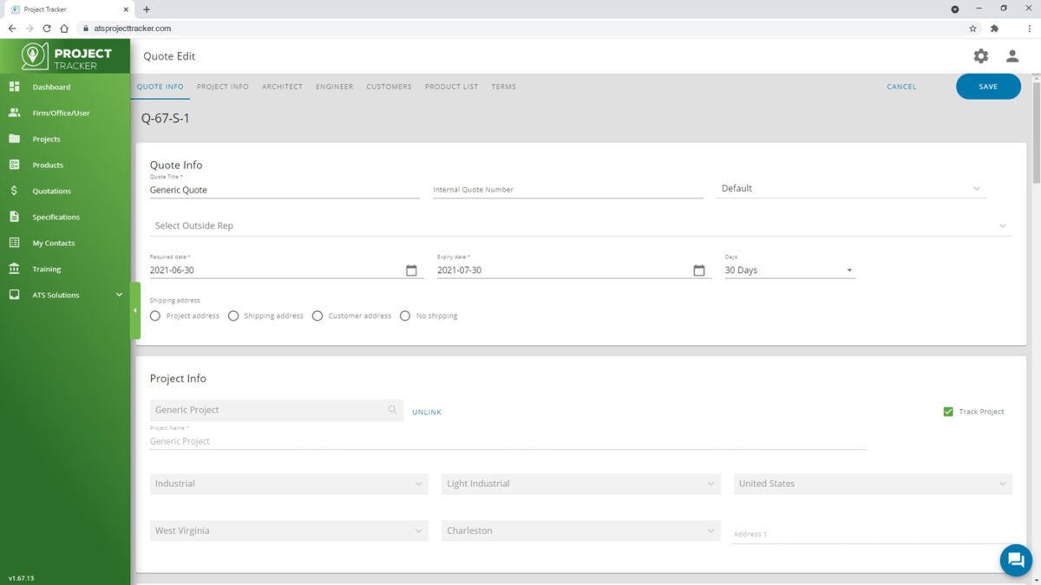Open the Expiry date calendar picker
The image size is (1041, 585).
point(699,270)
